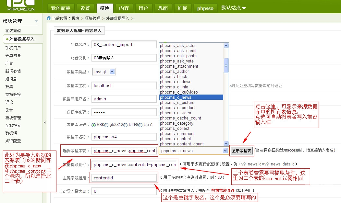The height and width of the screenshot is (203, 341).
Task: Click the arrow beside the 模块管理 sidebar header
Action: tap(36, 22)
